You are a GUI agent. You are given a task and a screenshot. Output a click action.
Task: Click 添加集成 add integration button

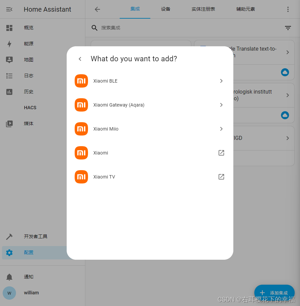274,293
